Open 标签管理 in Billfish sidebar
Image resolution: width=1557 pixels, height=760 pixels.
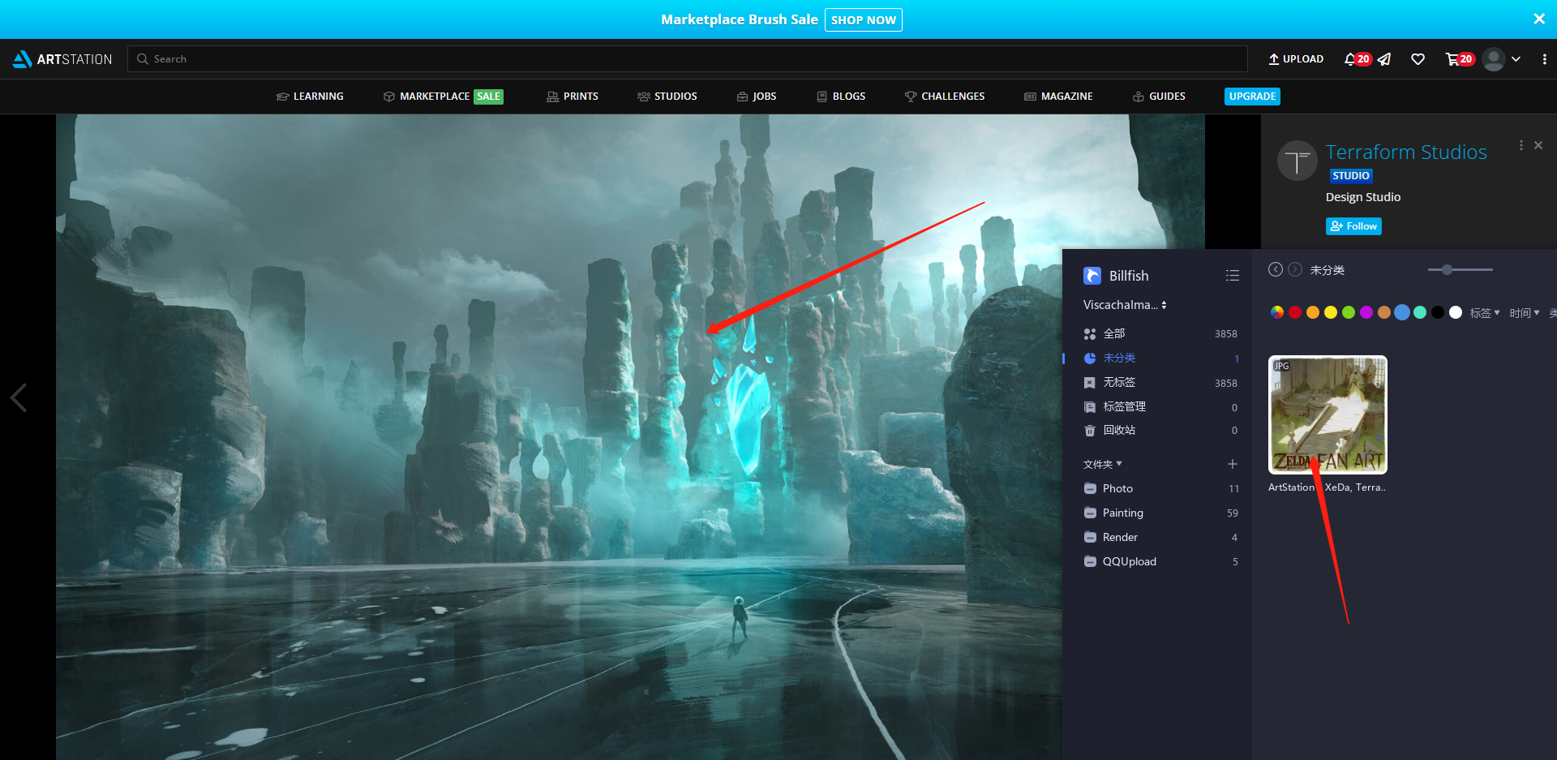coord(1160,406)
